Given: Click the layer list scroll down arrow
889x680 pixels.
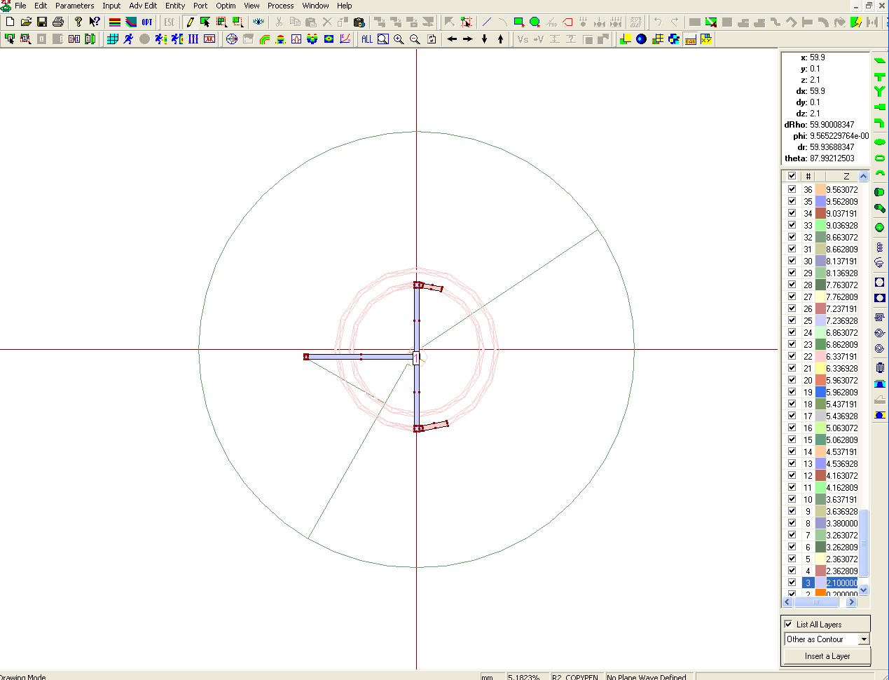Looking at the screenshot, I should point(863,590).
